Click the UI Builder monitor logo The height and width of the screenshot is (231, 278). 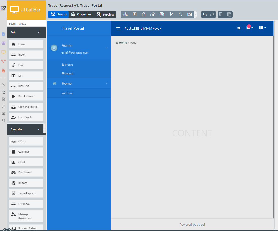[x=14, y=10]
